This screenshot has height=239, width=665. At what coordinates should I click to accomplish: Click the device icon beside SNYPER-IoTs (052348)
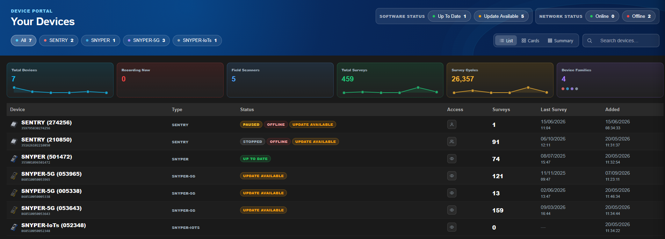14,227
